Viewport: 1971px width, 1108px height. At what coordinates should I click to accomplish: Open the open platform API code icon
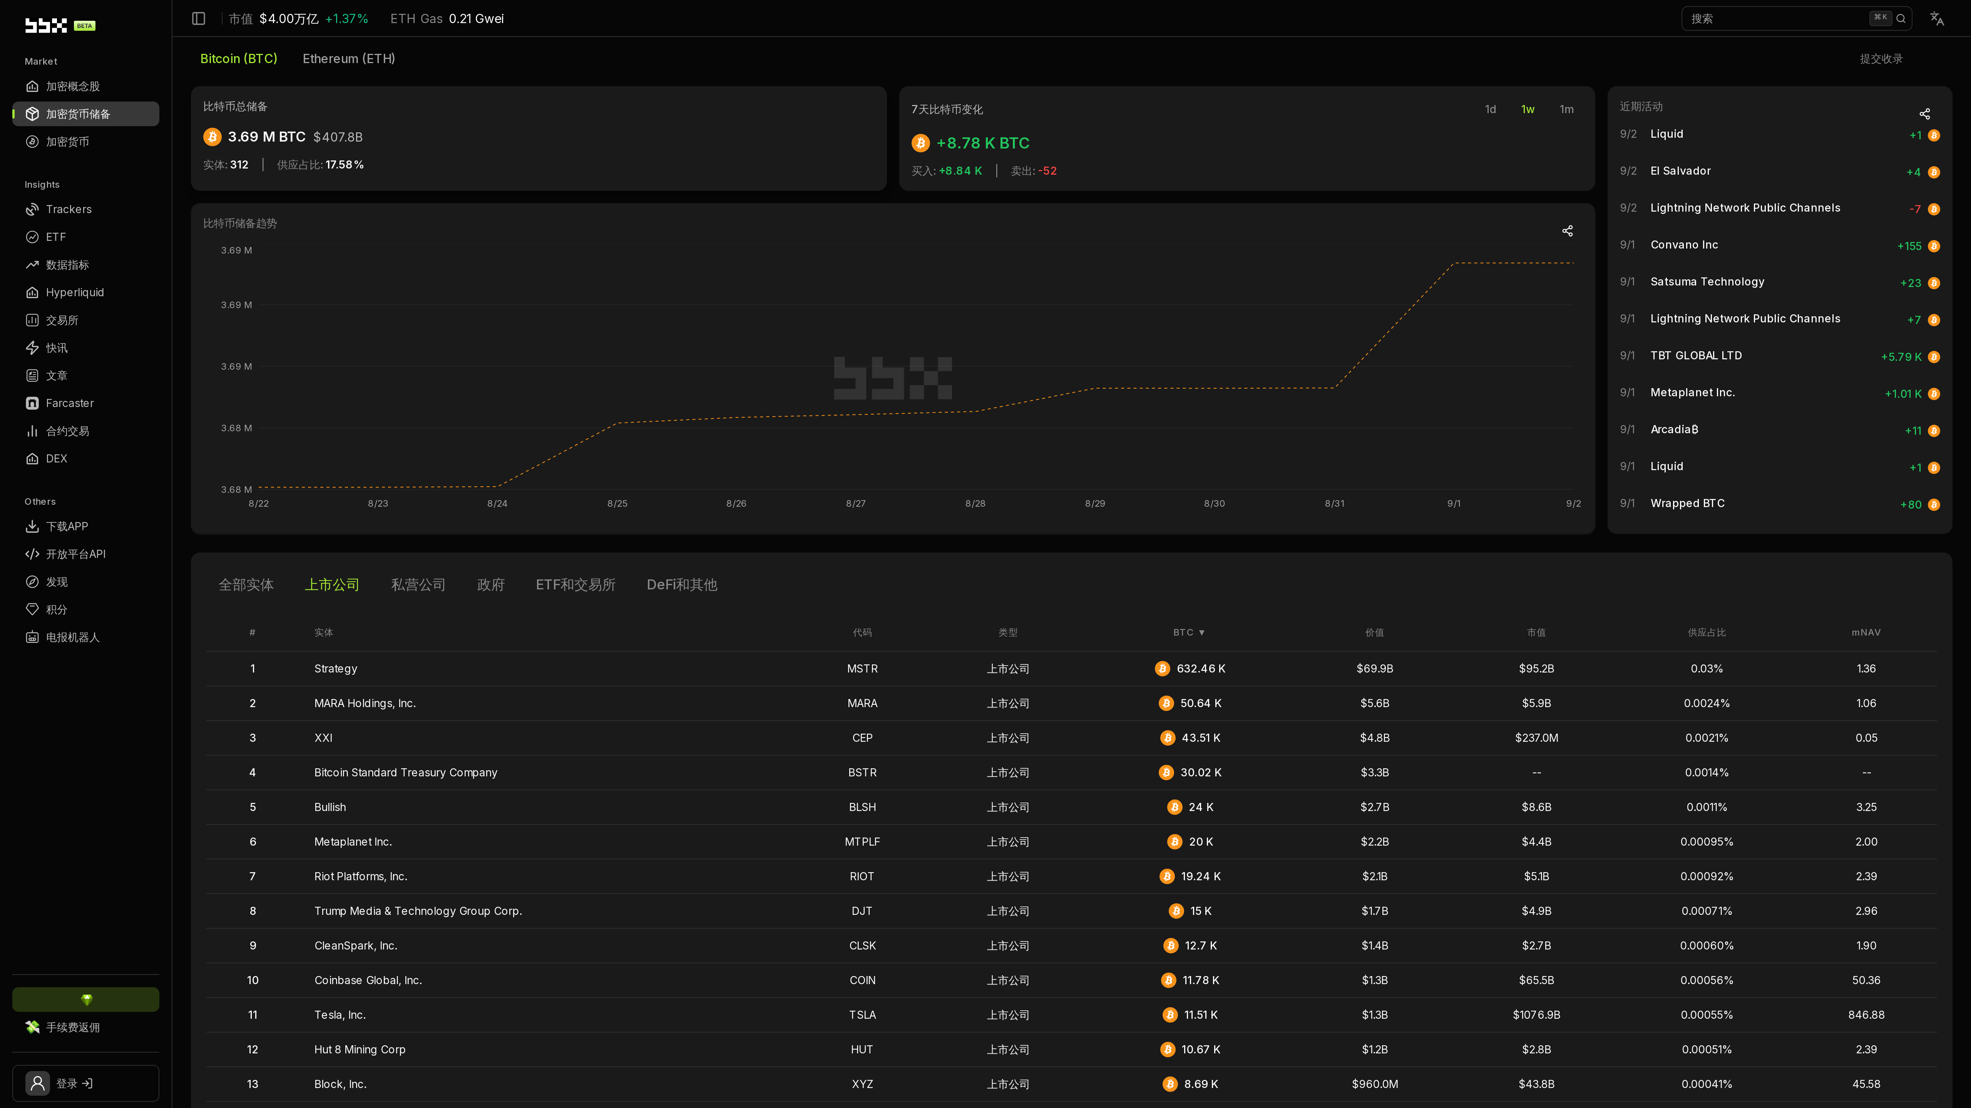click(32, 554)
